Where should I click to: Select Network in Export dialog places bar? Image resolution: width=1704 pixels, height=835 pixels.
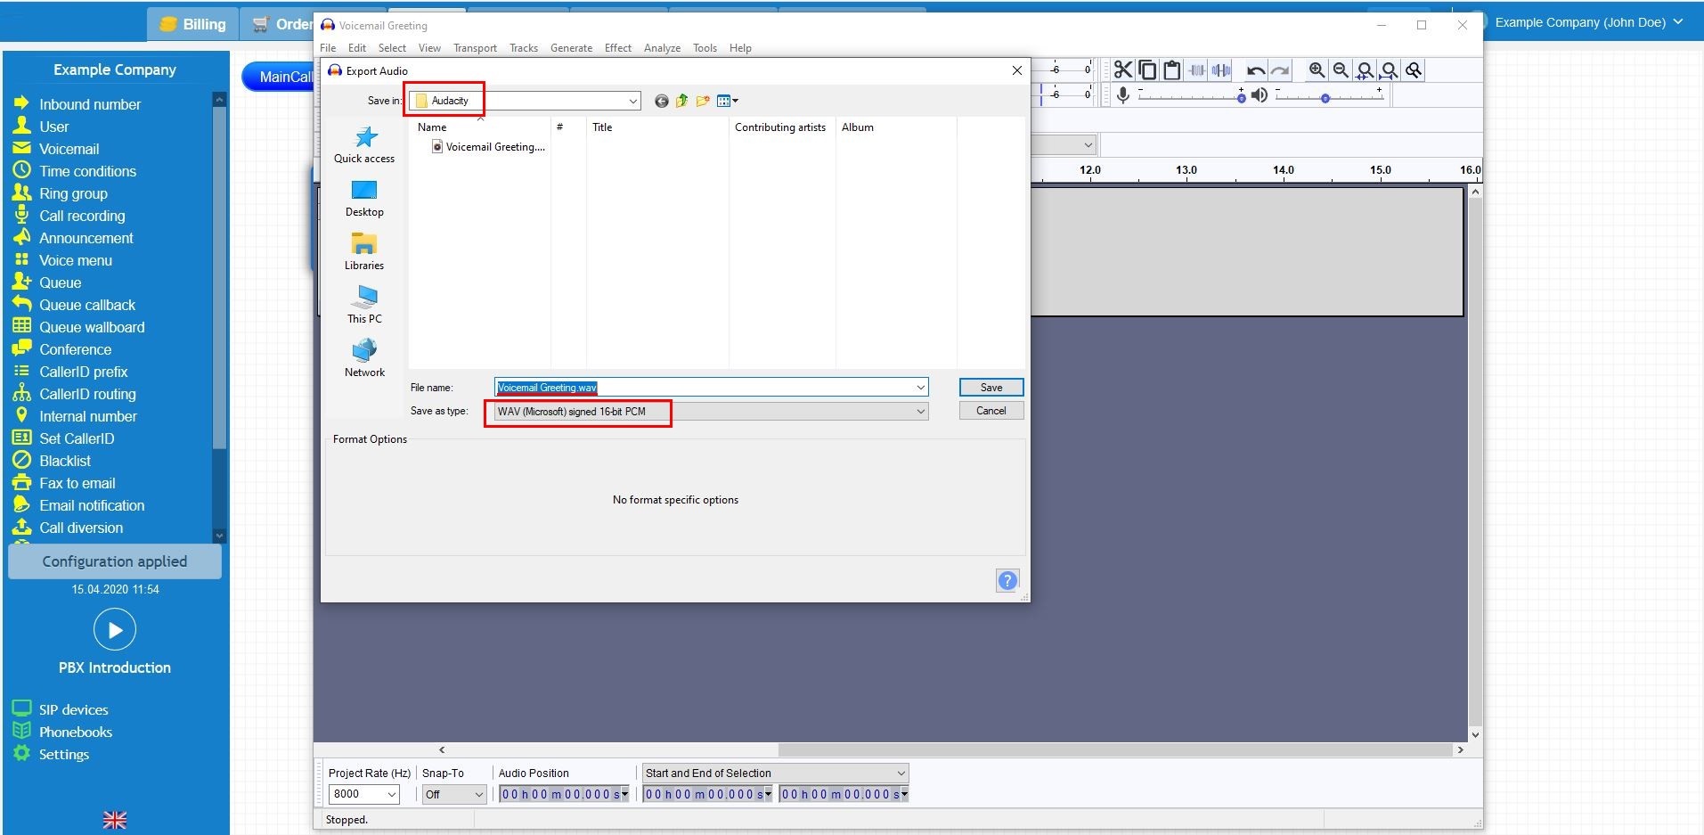364,358
